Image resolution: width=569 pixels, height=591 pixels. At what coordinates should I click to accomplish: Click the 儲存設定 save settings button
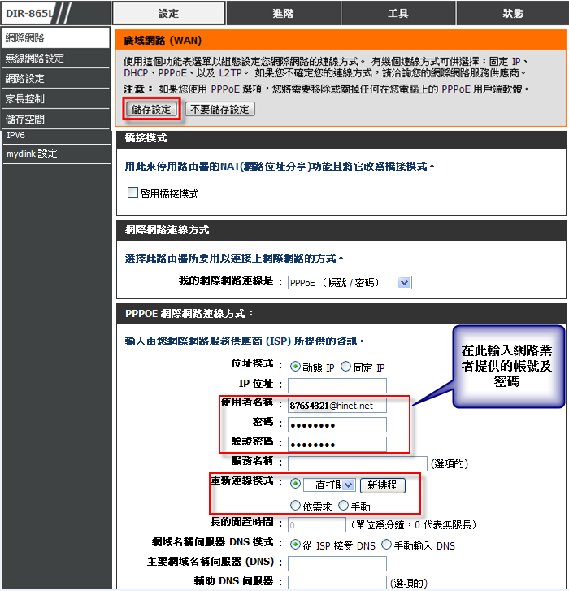[x=152, y=109]
